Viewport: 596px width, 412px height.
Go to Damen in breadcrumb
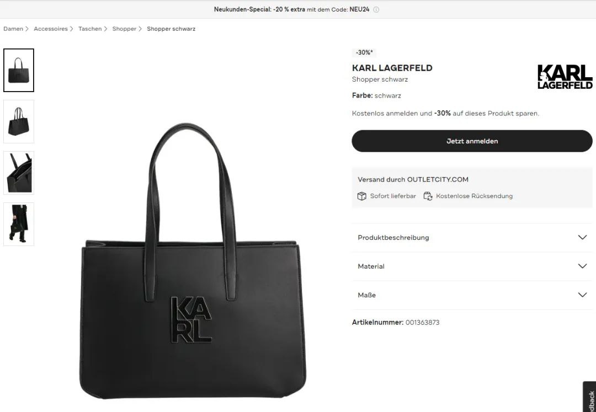[13, 29]
